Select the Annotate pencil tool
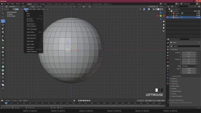 coord(3,36)
